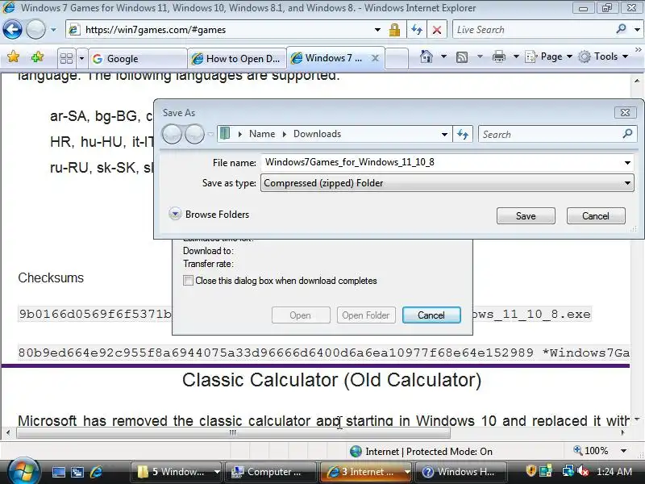Expand the File name dropdown arrow
Image resolution: width=645 pixels, height=484 pixels.
tap(627, 163)
